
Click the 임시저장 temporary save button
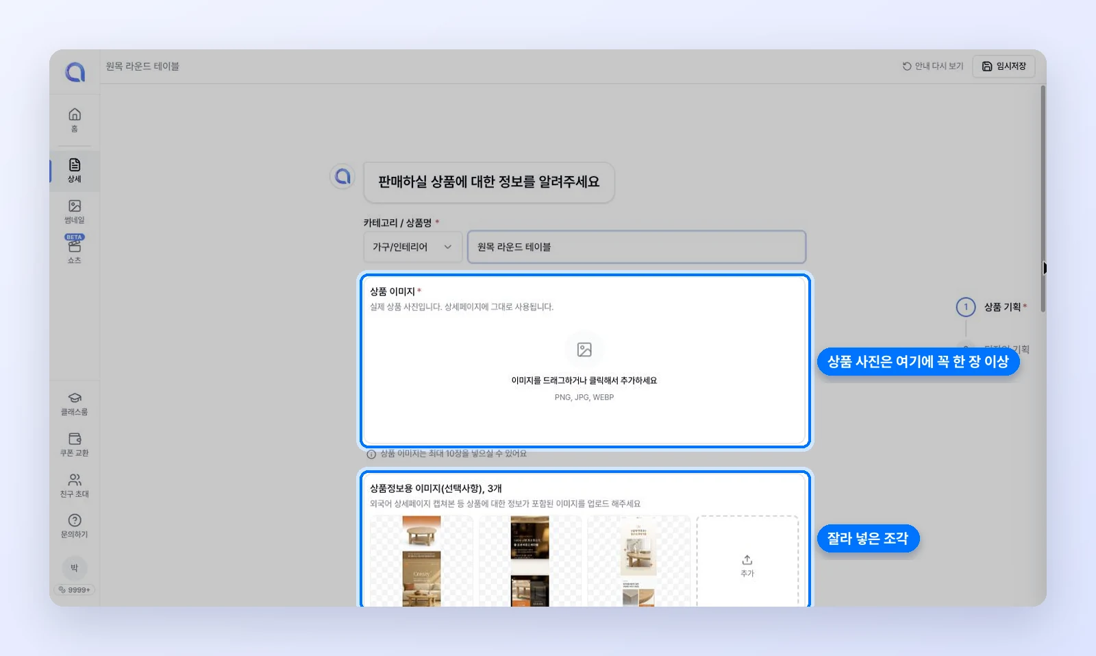(1004, 66)
